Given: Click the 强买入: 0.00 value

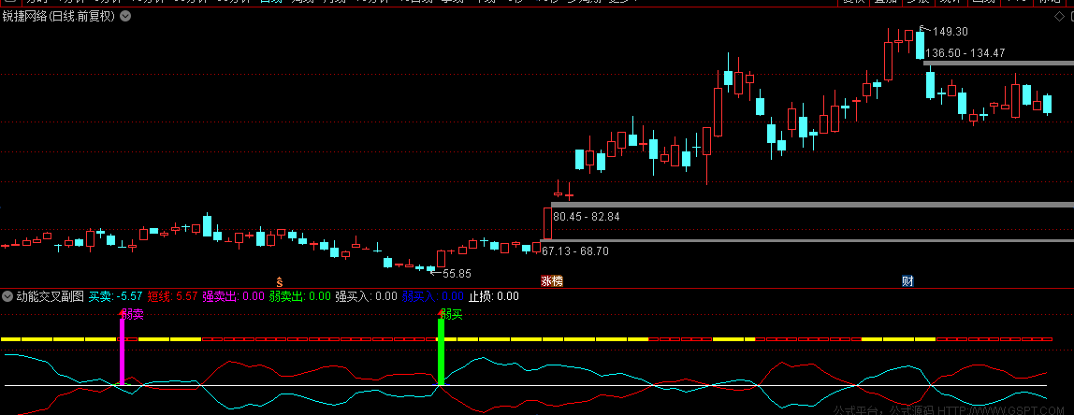Looking at the screenshot, I should 366,296.
